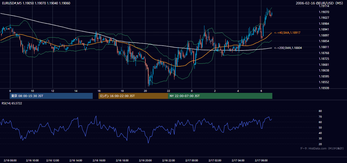Click the 2/16 20:00 date label
This screenshot has height=163, width=347.
pos(145,160)
